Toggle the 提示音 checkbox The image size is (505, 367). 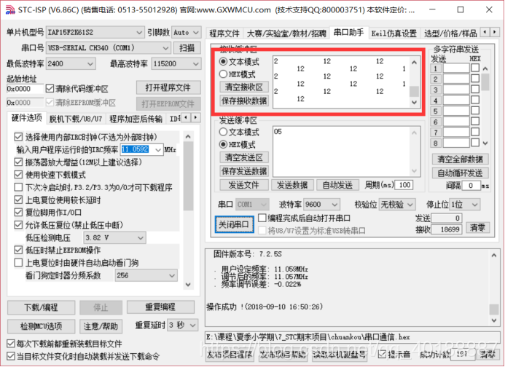(x=382, y=355)
